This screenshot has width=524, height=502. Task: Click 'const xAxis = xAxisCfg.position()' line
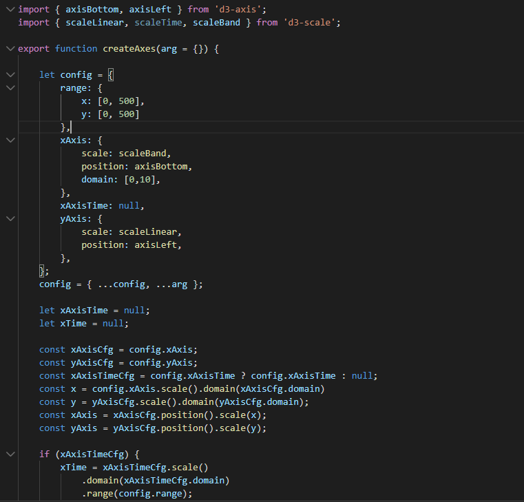(153, 415)
